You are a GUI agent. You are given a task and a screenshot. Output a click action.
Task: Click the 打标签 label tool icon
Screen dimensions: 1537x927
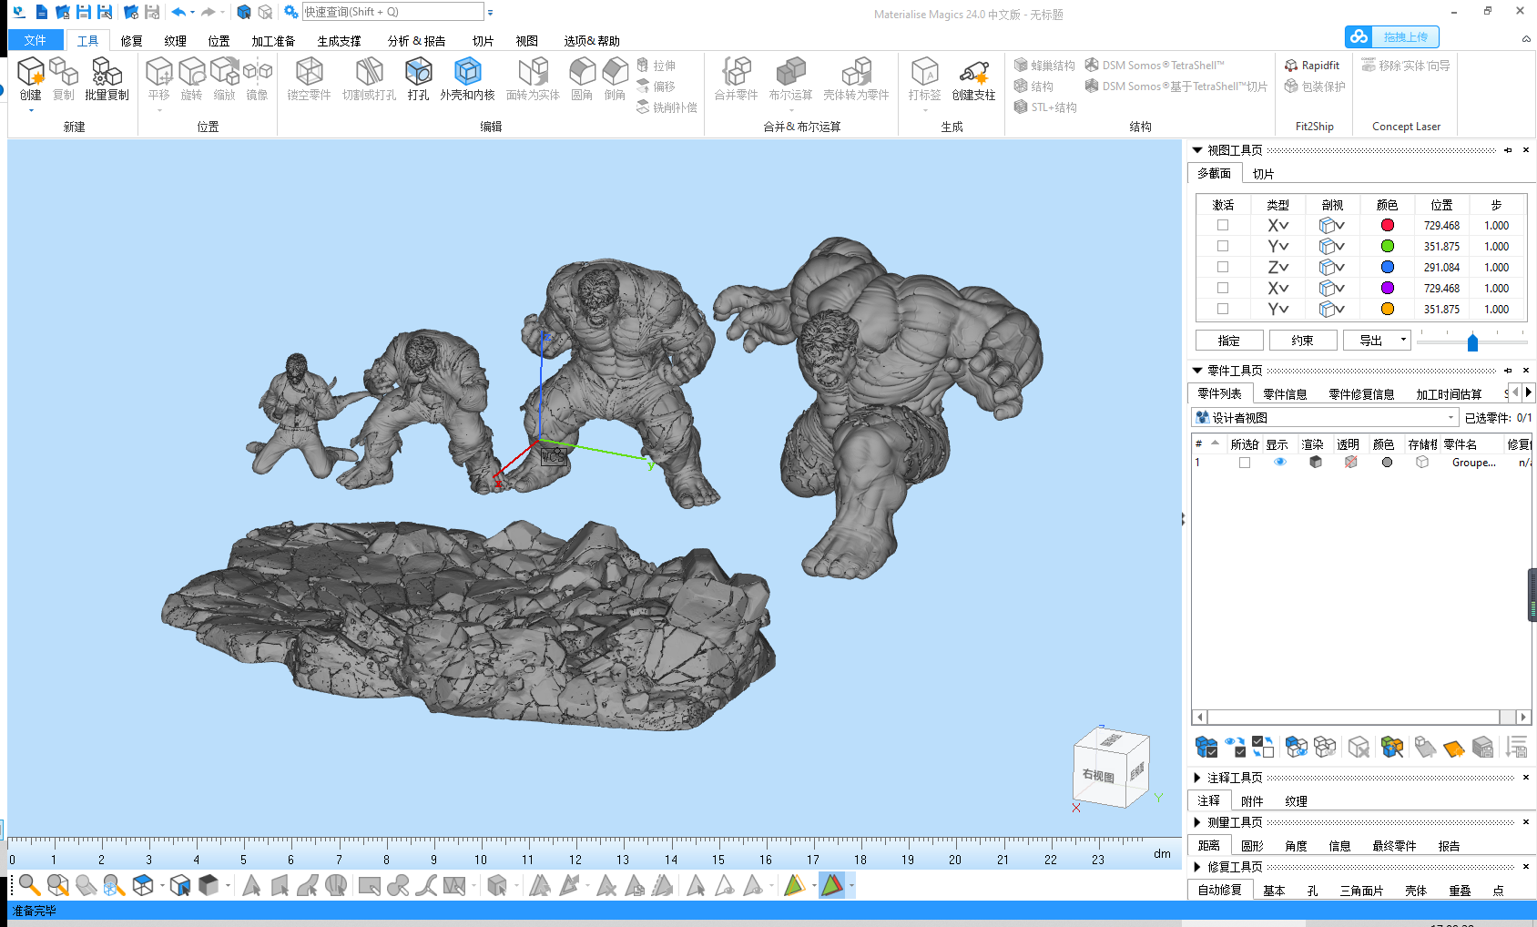coord(924,78)
